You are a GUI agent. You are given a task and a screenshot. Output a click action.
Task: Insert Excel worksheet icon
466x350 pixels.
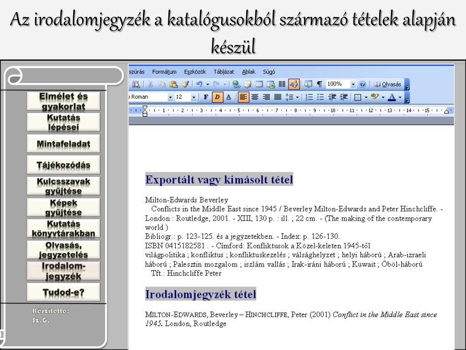pyautogui.click(x=271, y=84)
